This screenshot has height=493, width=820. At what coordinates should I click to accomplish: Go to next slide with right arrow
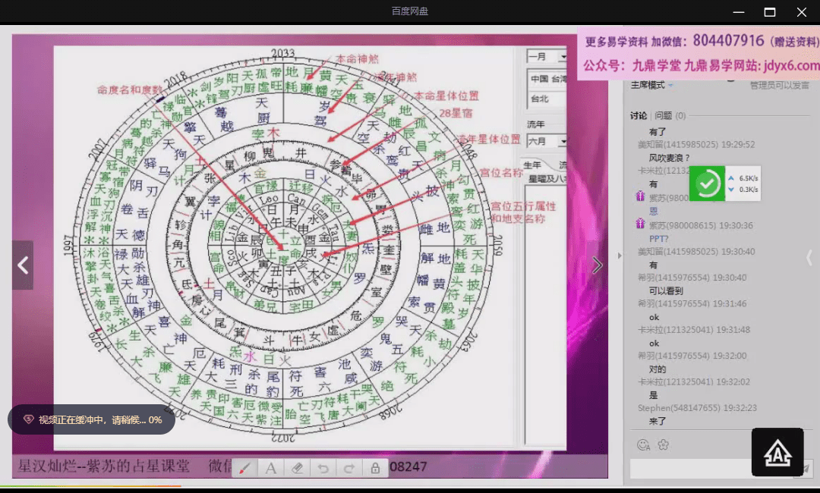[x=598, y=265]
